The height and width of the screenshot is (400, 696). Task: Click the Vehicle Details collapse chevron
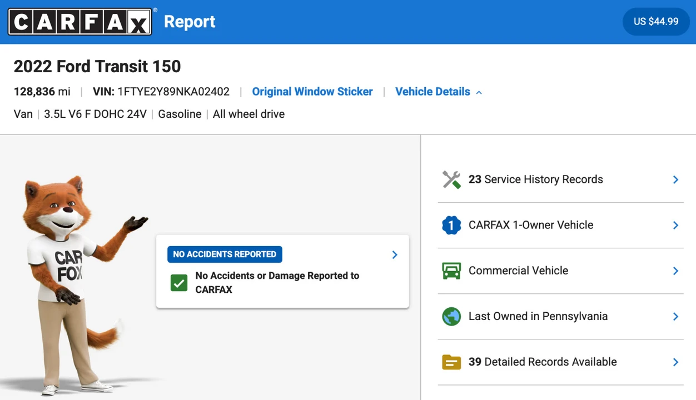[479, 92]
